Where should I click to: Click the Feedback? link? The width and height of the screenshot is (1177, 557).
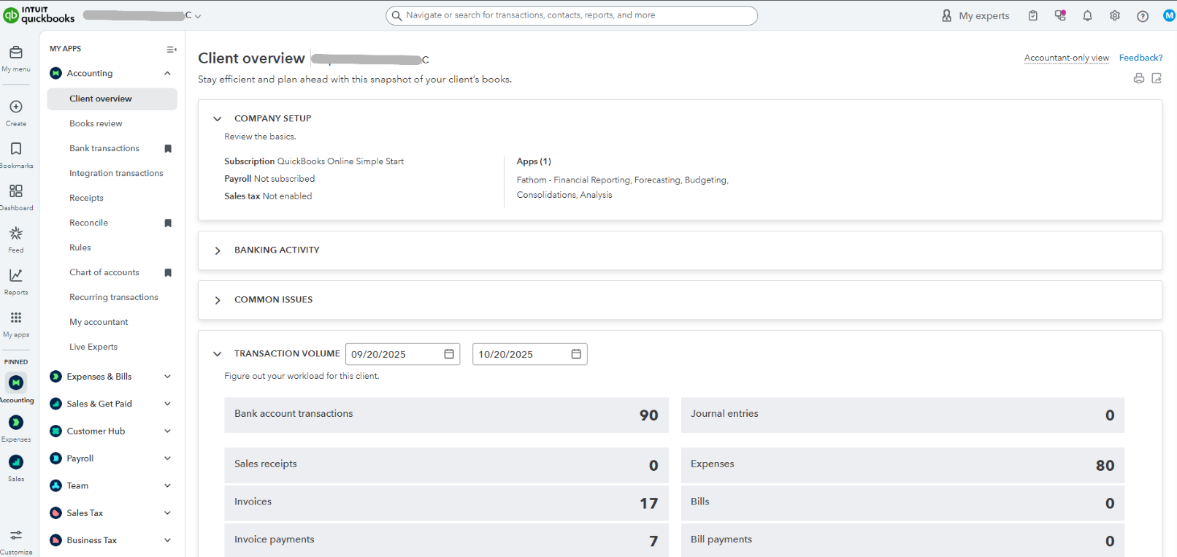(x=1140, y=58)
